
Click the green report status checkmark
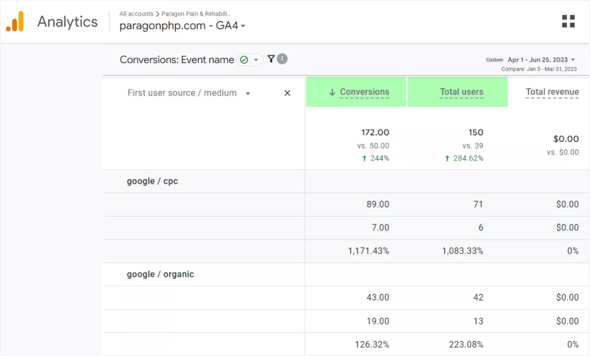[x=244, y=60]
